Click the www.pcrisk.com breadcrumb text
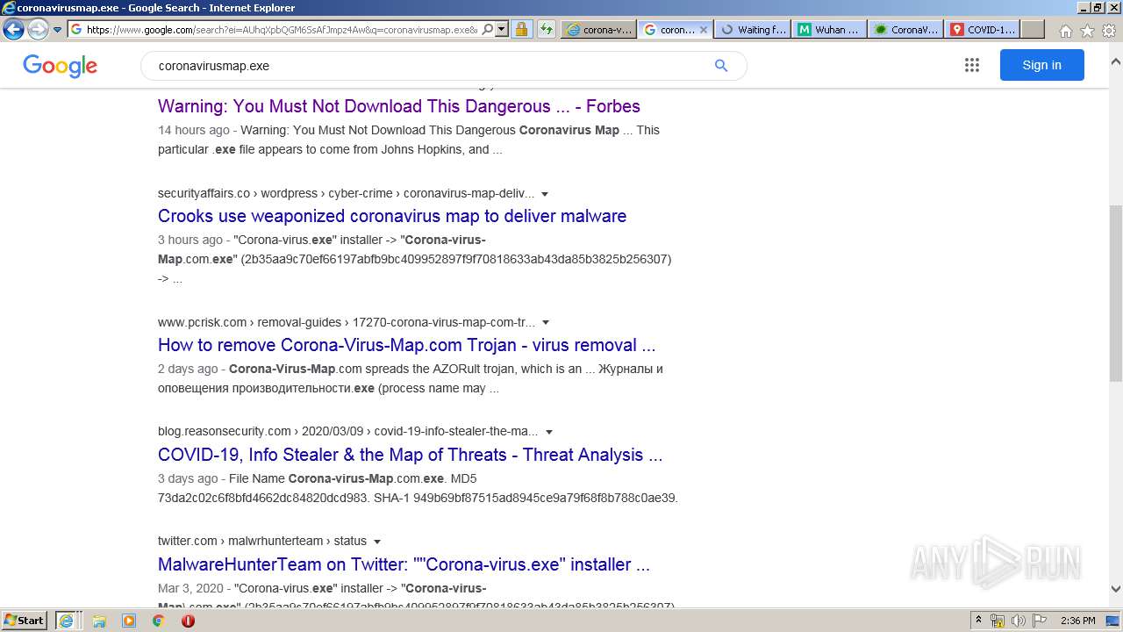Image resolution: width=1123 pixels, height=632 pixels. coord(347,323)
